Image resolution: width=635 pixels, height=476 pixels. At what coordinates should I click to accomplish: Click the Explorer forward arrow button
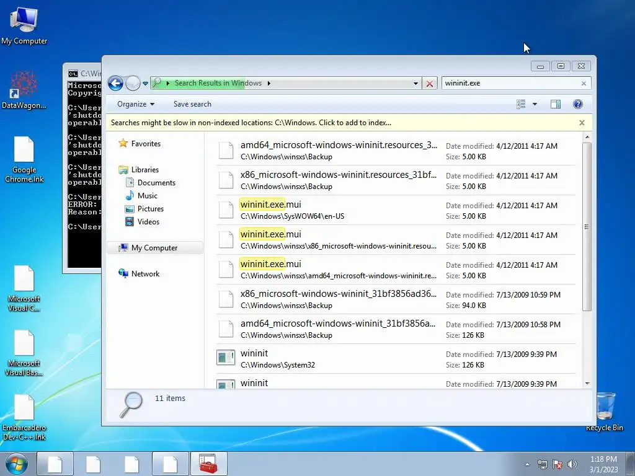click(133, 84)
